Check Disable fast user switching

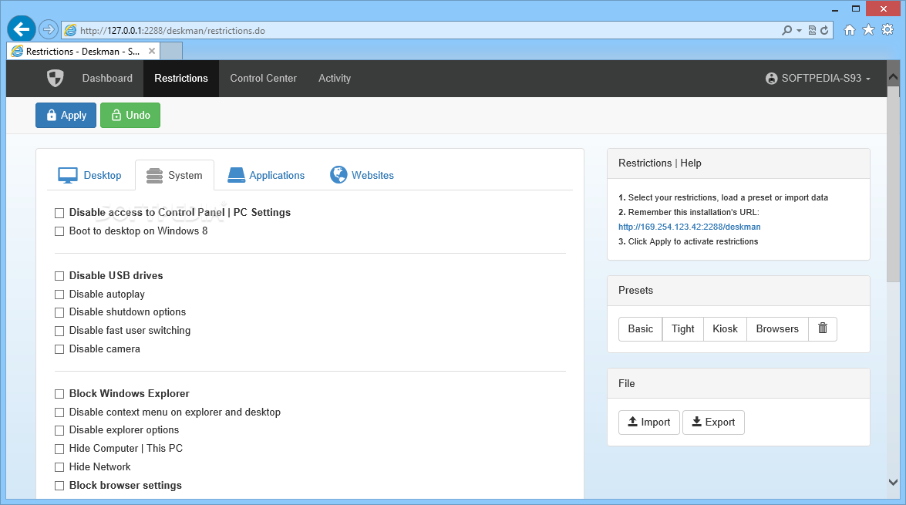[x=59, y=331]
